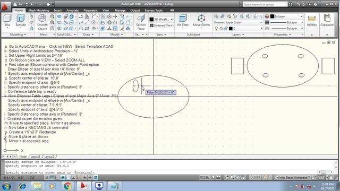Click the Output ribbon tab
Image resolution: width=340 pixels, height=191 pixels.
point(135,10)
